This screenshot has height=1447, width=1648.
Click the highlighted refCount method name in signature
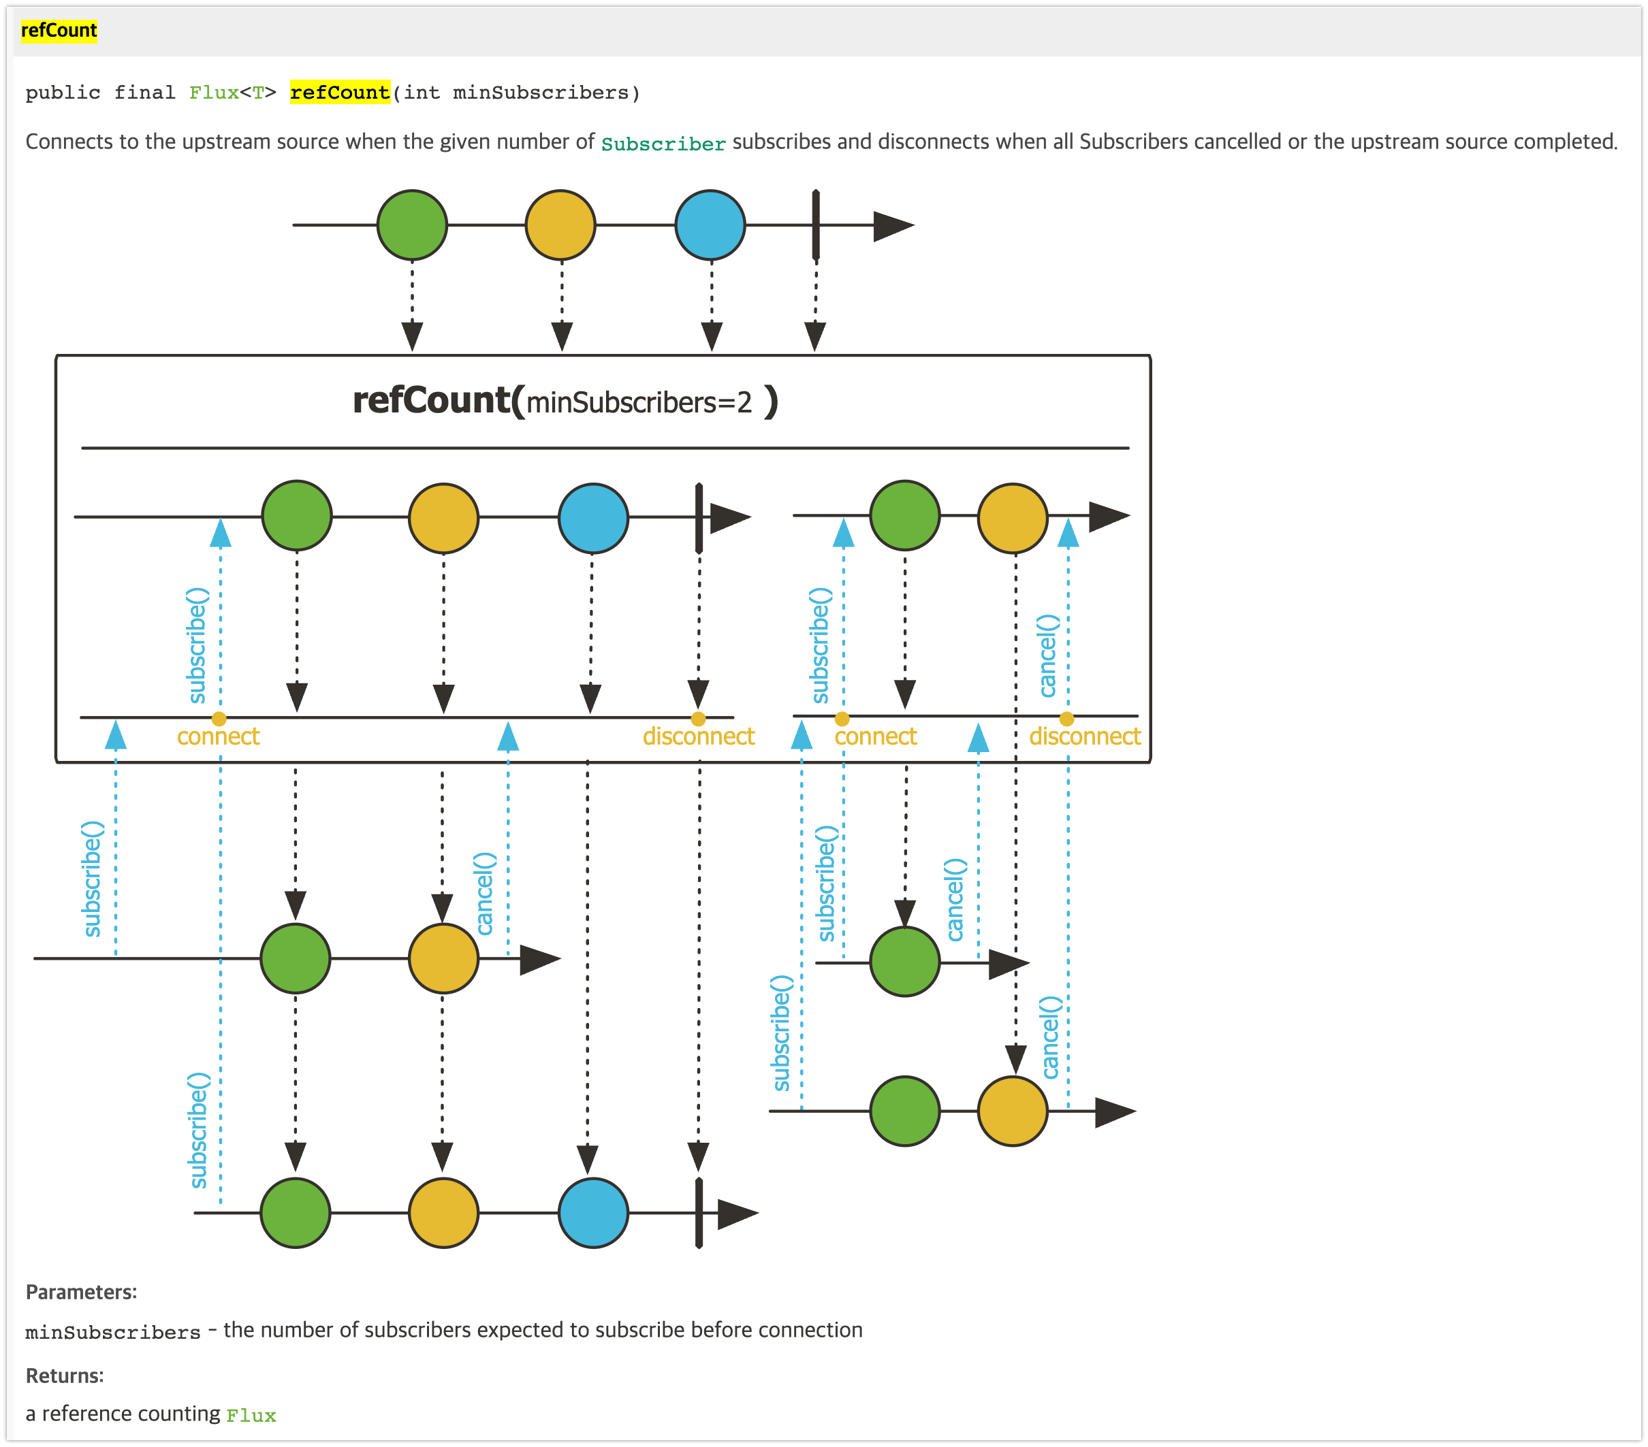(339, 93)
